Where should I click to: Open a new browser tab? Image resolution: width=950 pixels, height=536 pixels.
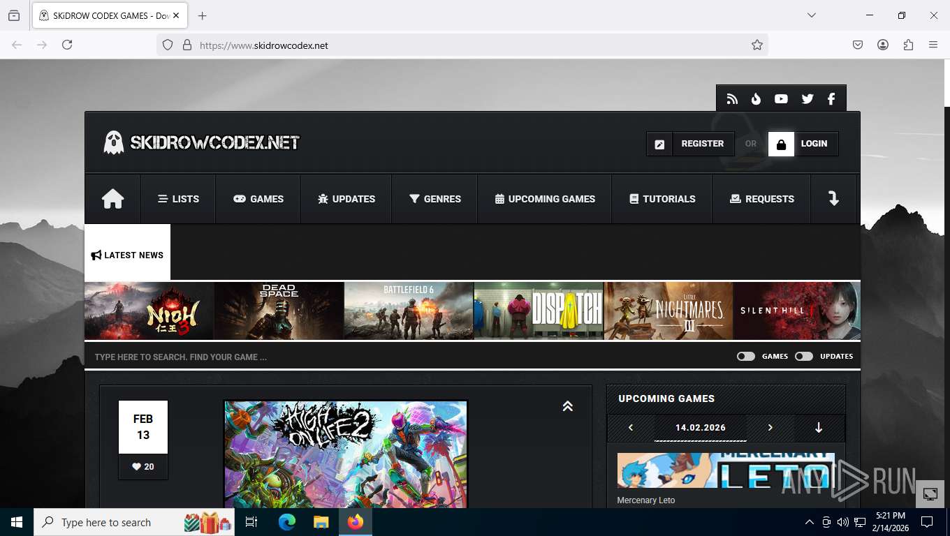coord(203,15)
